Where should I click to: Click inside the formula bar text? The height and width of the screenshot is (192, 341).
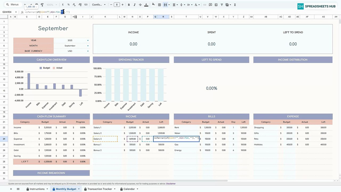coord(47,12)
